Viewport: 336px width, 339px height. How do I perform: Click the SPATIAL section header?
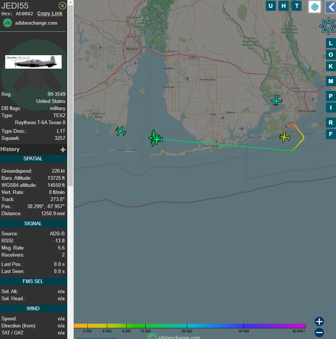point(33,158)
